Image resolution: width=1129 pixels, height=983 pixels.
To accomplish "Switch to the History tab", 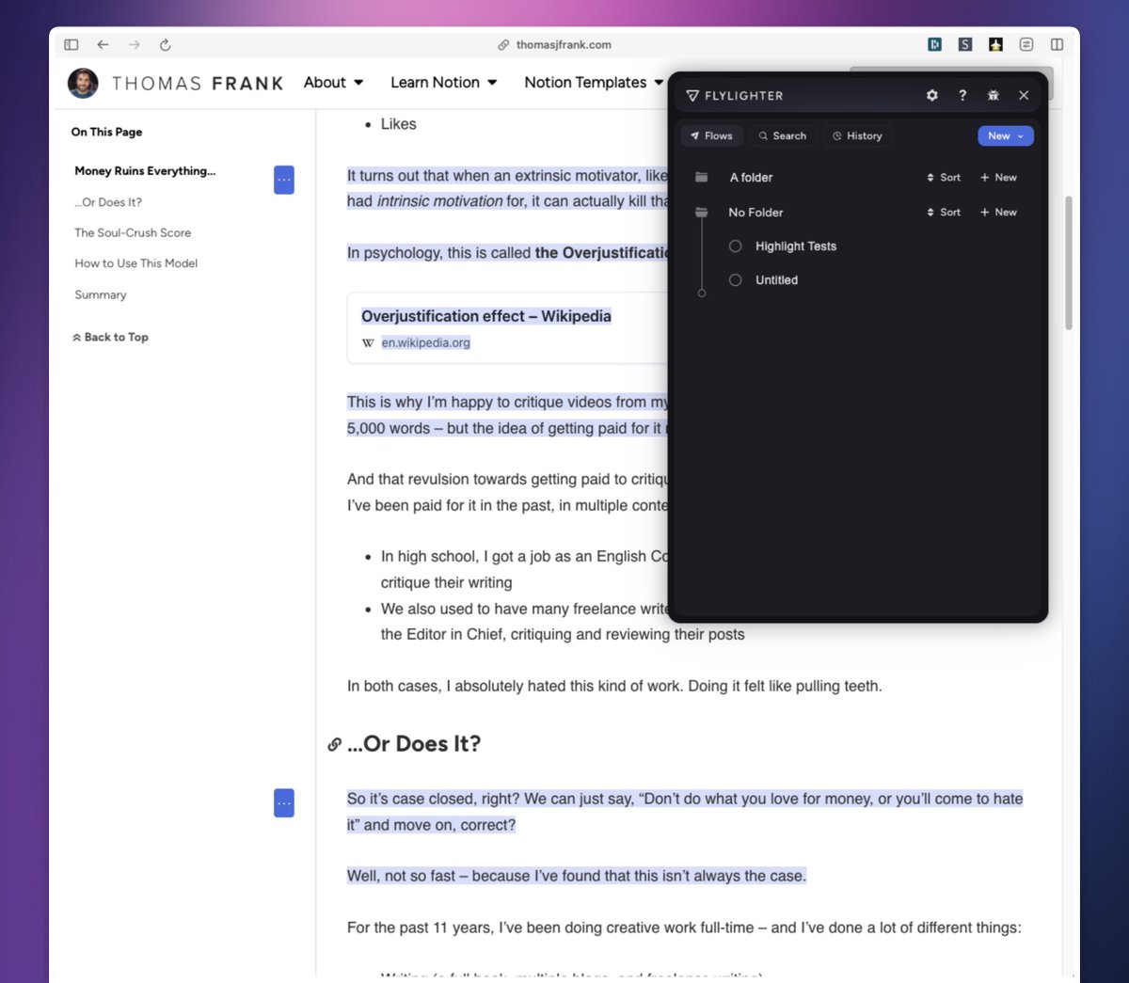I will click(857, 135).
